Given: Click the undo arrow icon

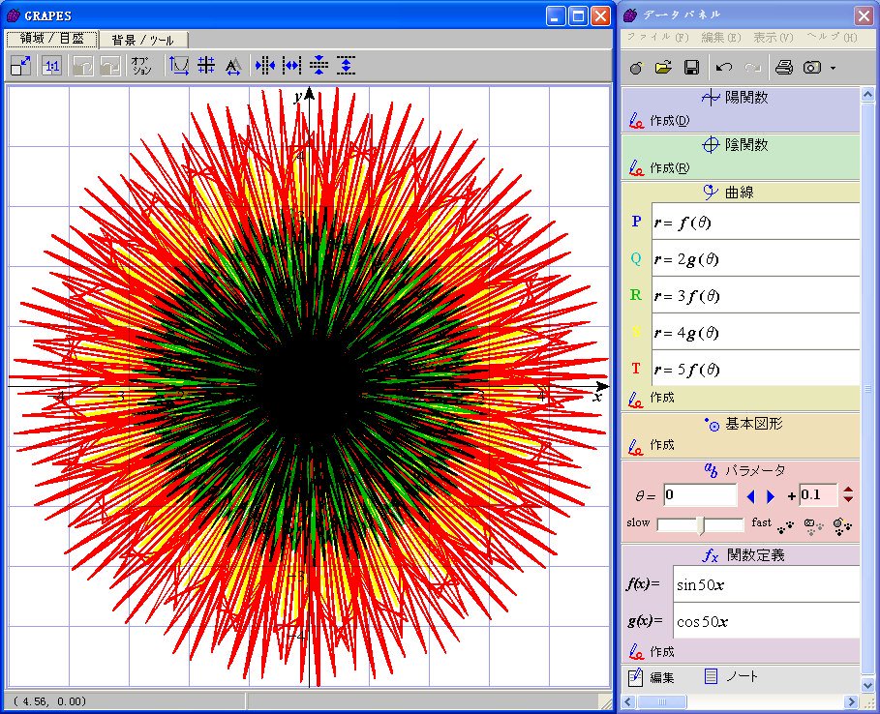Looking at the screenshot, I should (x=724, y=68).
